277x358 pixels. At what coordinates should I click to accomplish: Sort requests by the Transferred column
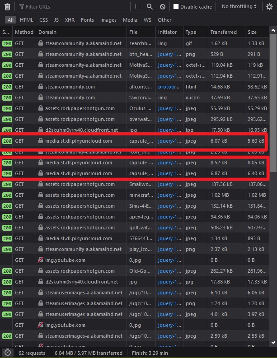point(223,32)
